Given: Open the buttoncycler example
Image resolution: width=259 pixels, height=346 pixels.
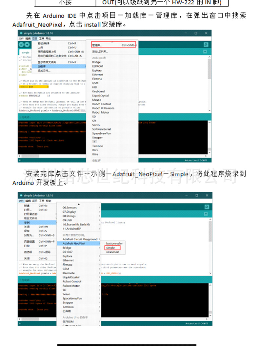Looking at the screenshot, I should [114, 243].
